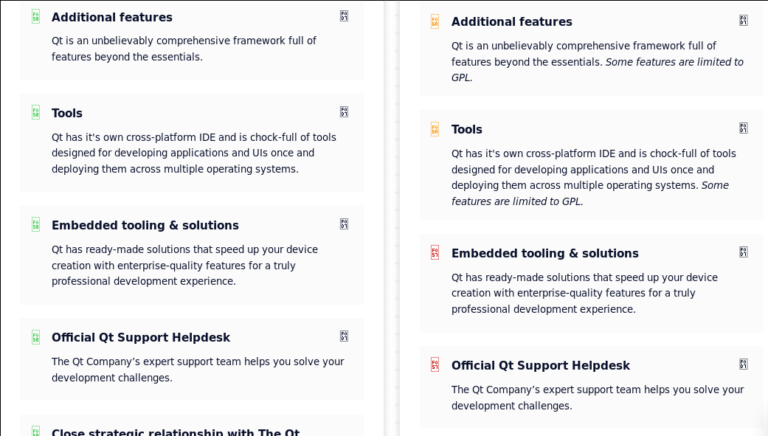
Task: Click green status icon beside left Tools heading
Action: click(35, 112)
